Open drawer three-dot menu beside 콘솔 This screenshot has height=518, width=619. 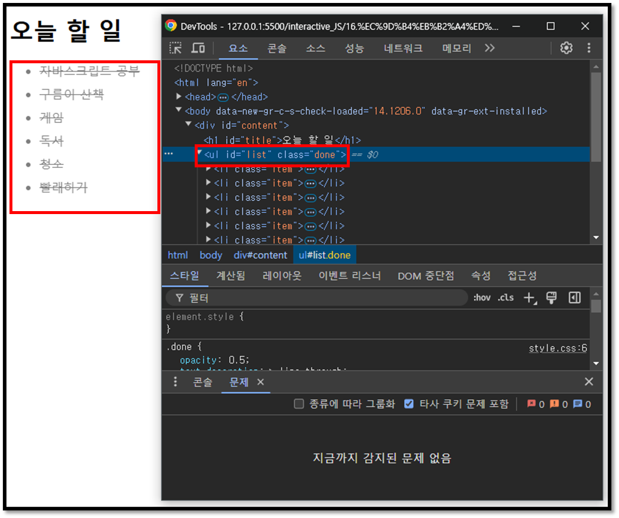point(175,381)
